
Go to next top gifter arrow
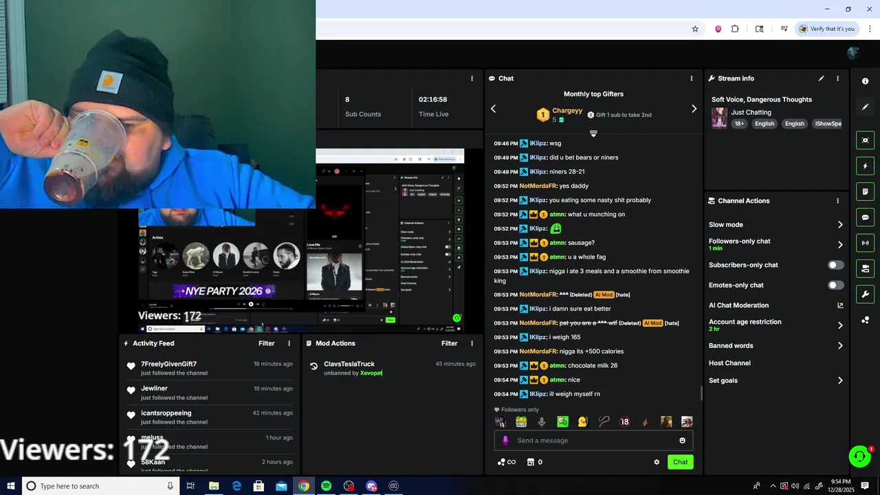point(694,109)
